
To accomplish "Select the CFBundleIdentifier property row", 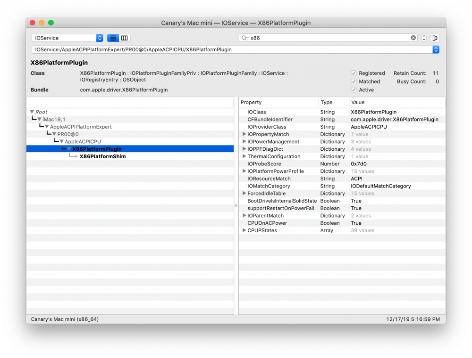I will pyautogui.click(x=342, y=119).
